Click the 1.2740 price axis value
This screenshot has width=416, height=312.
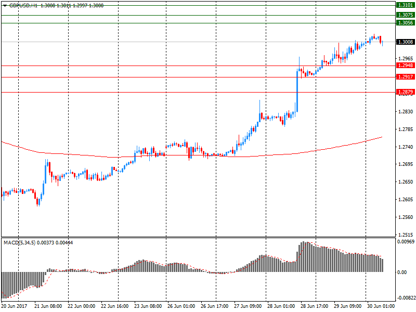406,147
